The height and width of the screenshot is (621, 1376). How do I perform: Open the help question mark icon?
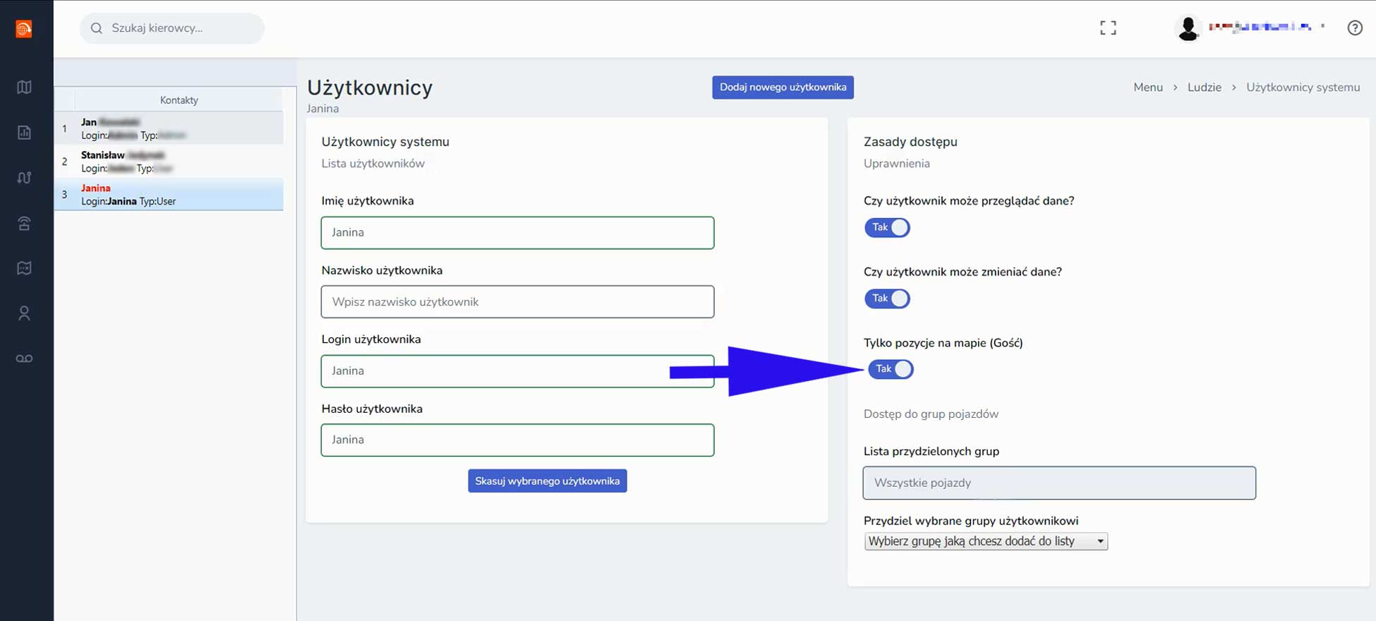click(x=1355, y=28)
